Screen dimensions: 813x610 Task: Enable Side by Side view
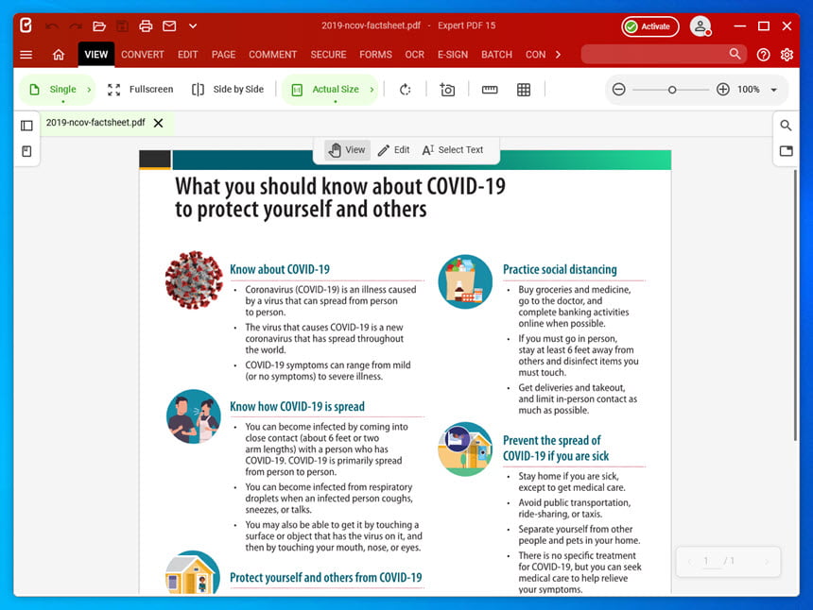click(228, 89)
